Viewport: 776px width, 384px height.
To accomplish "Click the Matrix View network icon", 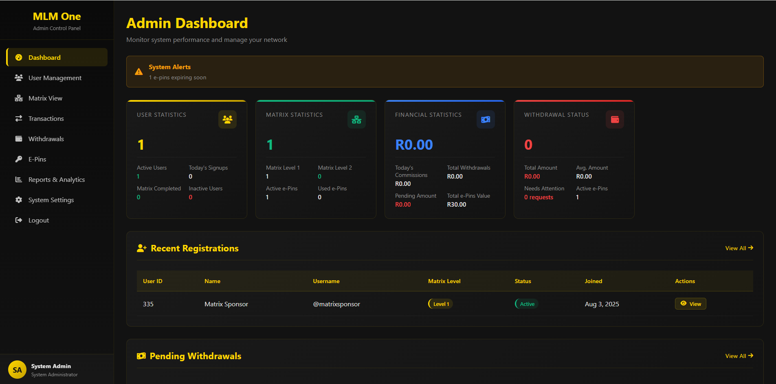I will pos(19,98).
